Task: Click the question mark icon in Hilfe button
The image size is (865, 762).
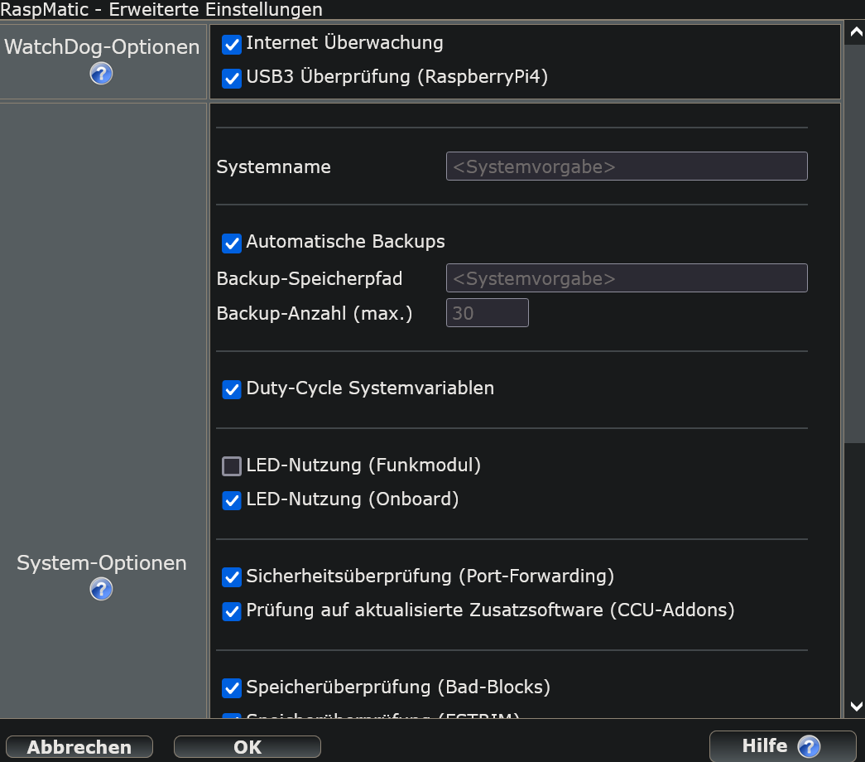Action: (809, 746)
